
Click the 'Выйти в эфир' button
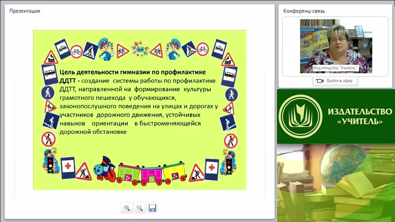point(335,81)
